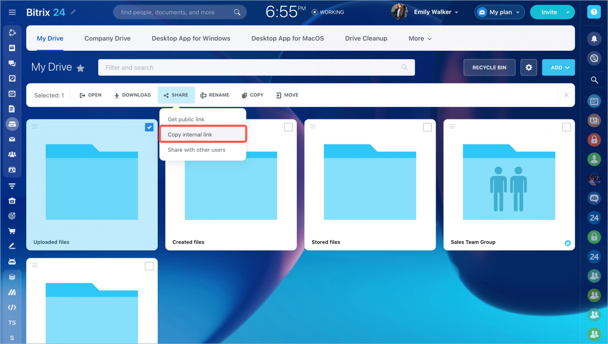608x344 pixels.
Task: Open the Mail envelope icon in left sidebar
Action: (x=12, y=139)
